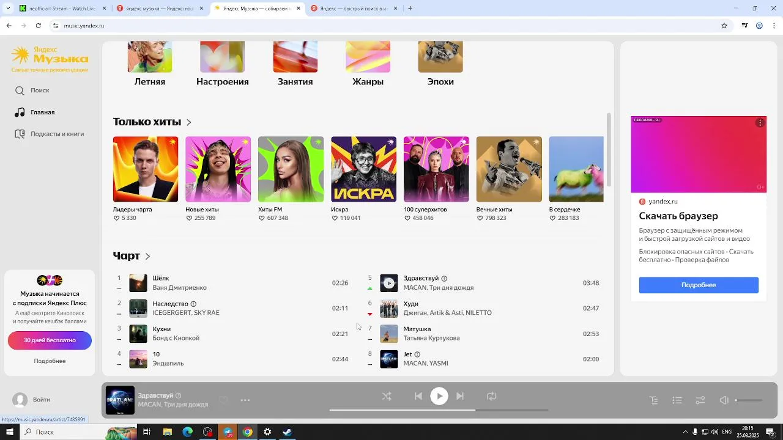Expand the Только хиты section arrow
The width and height of the screenshot is (783, 440).
[x=189, y=122]
